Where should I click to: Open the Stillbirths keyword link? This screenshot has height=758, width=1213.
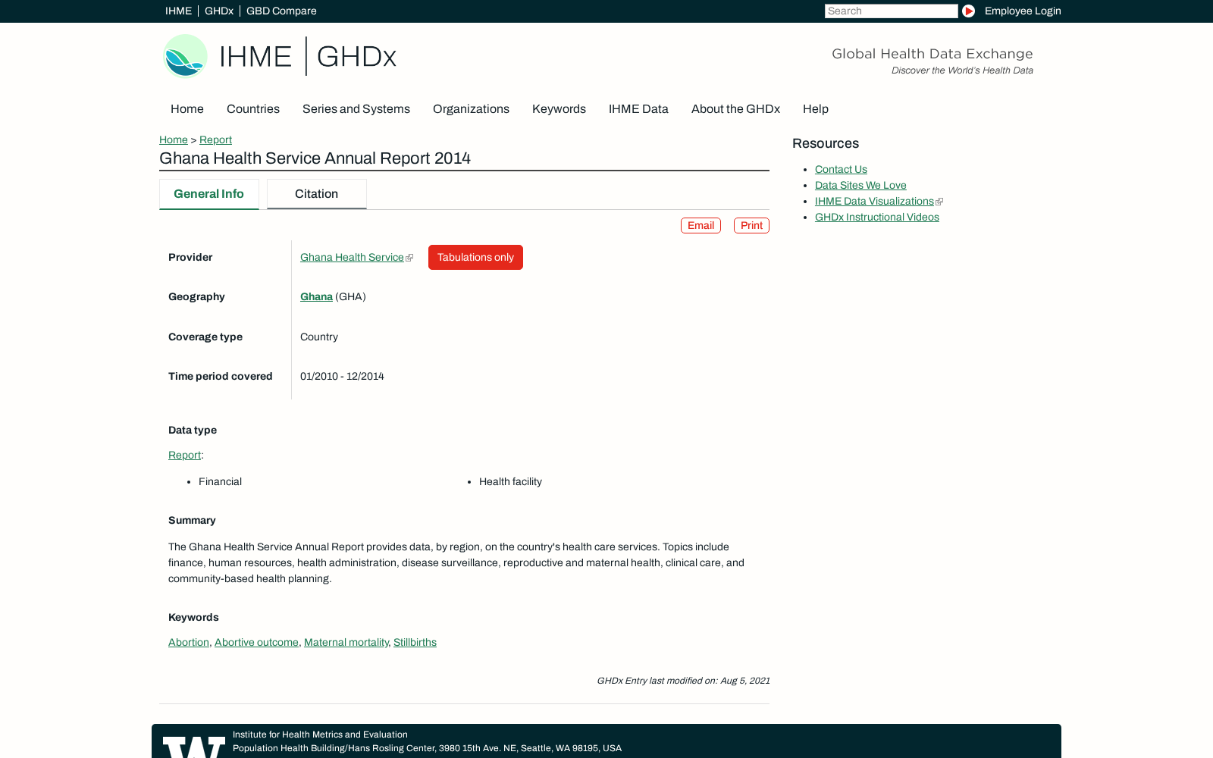(x=415, y=642)
